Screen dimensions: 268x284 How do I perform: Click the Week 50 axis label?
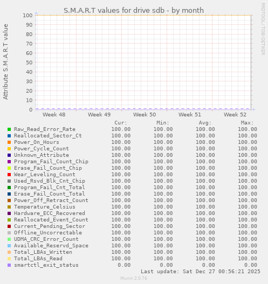pyautogui.click(x=145, y=115)
